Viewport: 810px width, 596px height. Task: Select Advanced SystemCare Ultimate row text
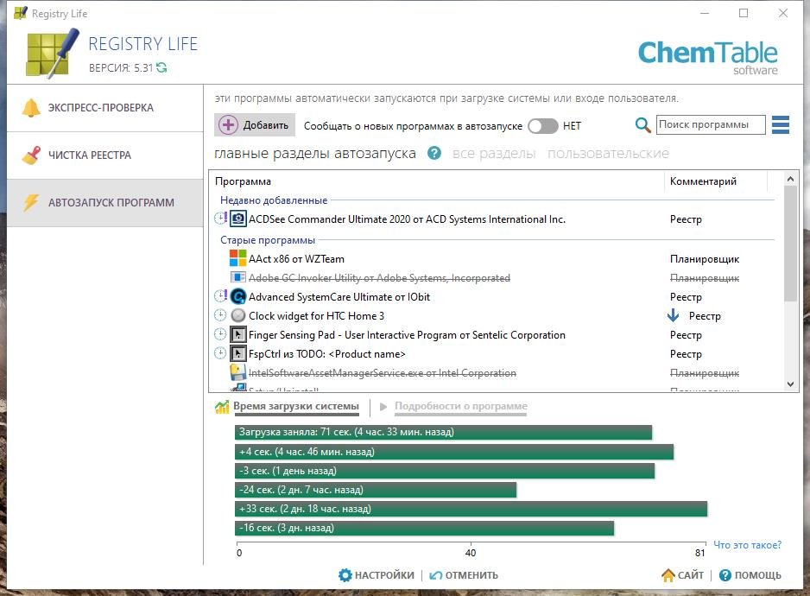339,297
